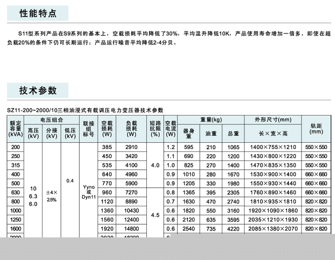The width and height of the screenshot is (335, 260).
Task: Click the 2085×1380×2070 dimension cell
Action: pos(273,229)
